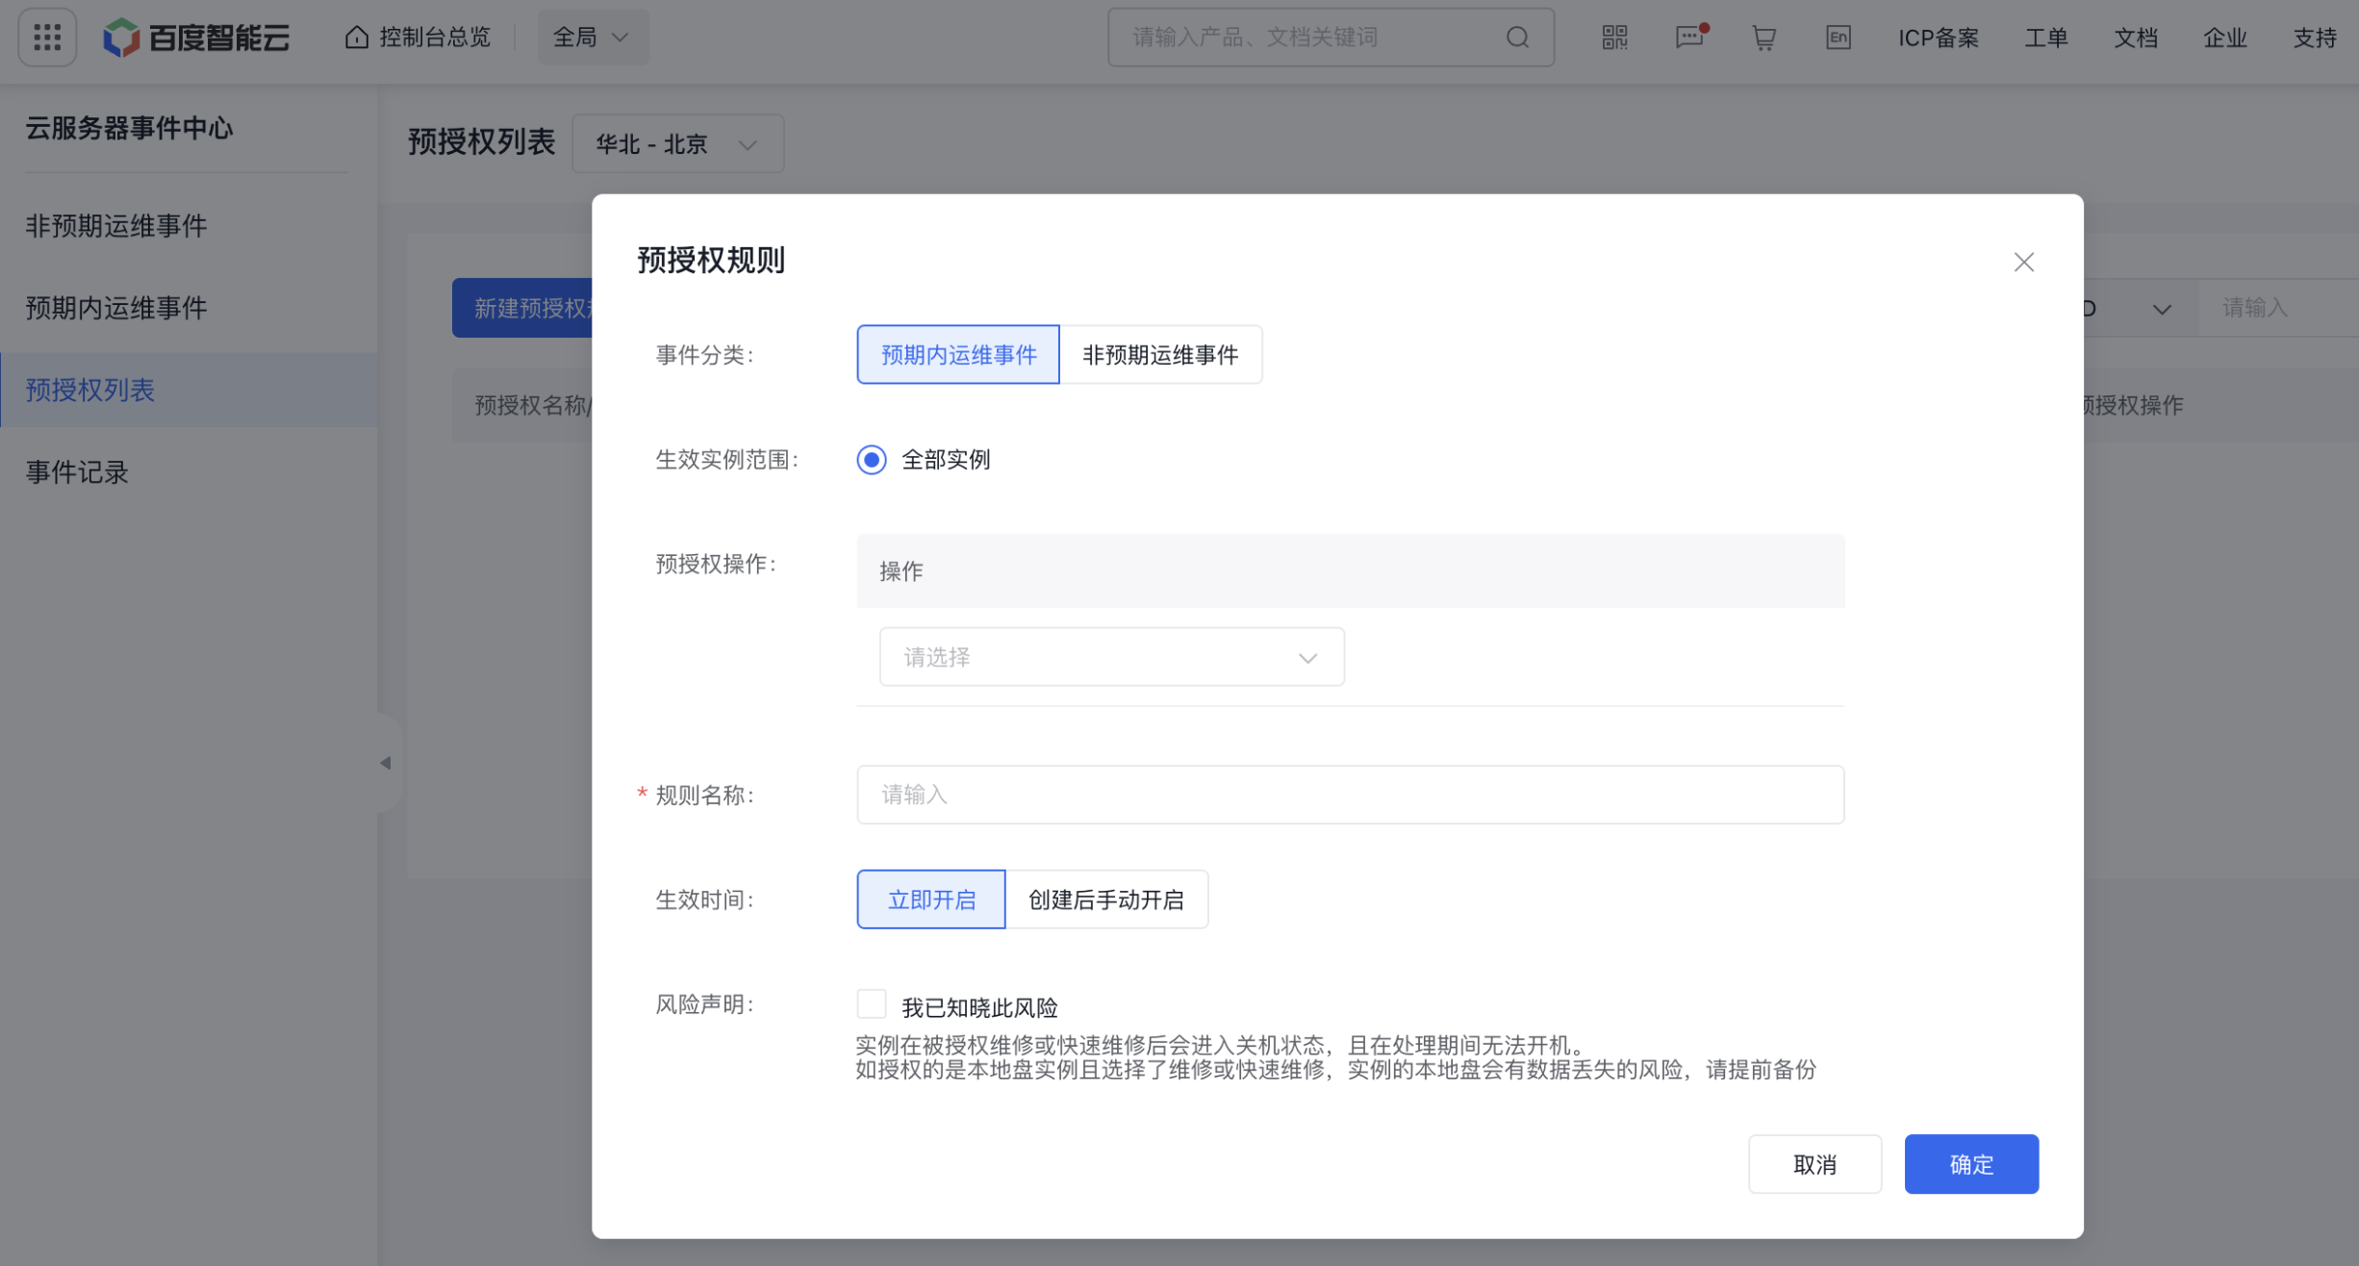The width and height of the screenshot is (2359, 1266).
Task: Open the 支持 top menu
Action: click(x=2314, y=38)
